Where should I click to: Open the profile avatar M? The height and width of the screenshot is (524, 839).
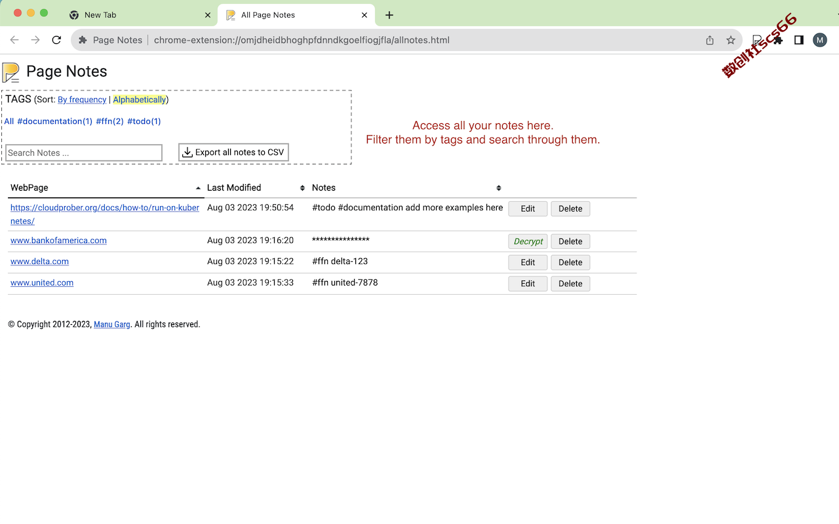tap(820, 40)
